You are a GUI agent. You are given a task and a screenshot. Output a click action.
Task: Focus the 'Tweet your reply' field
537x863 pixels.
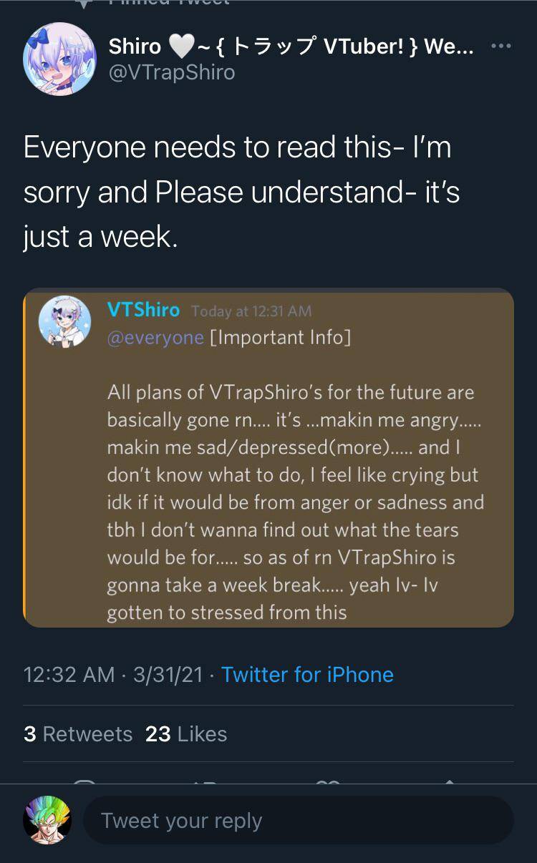pos(298,821)
